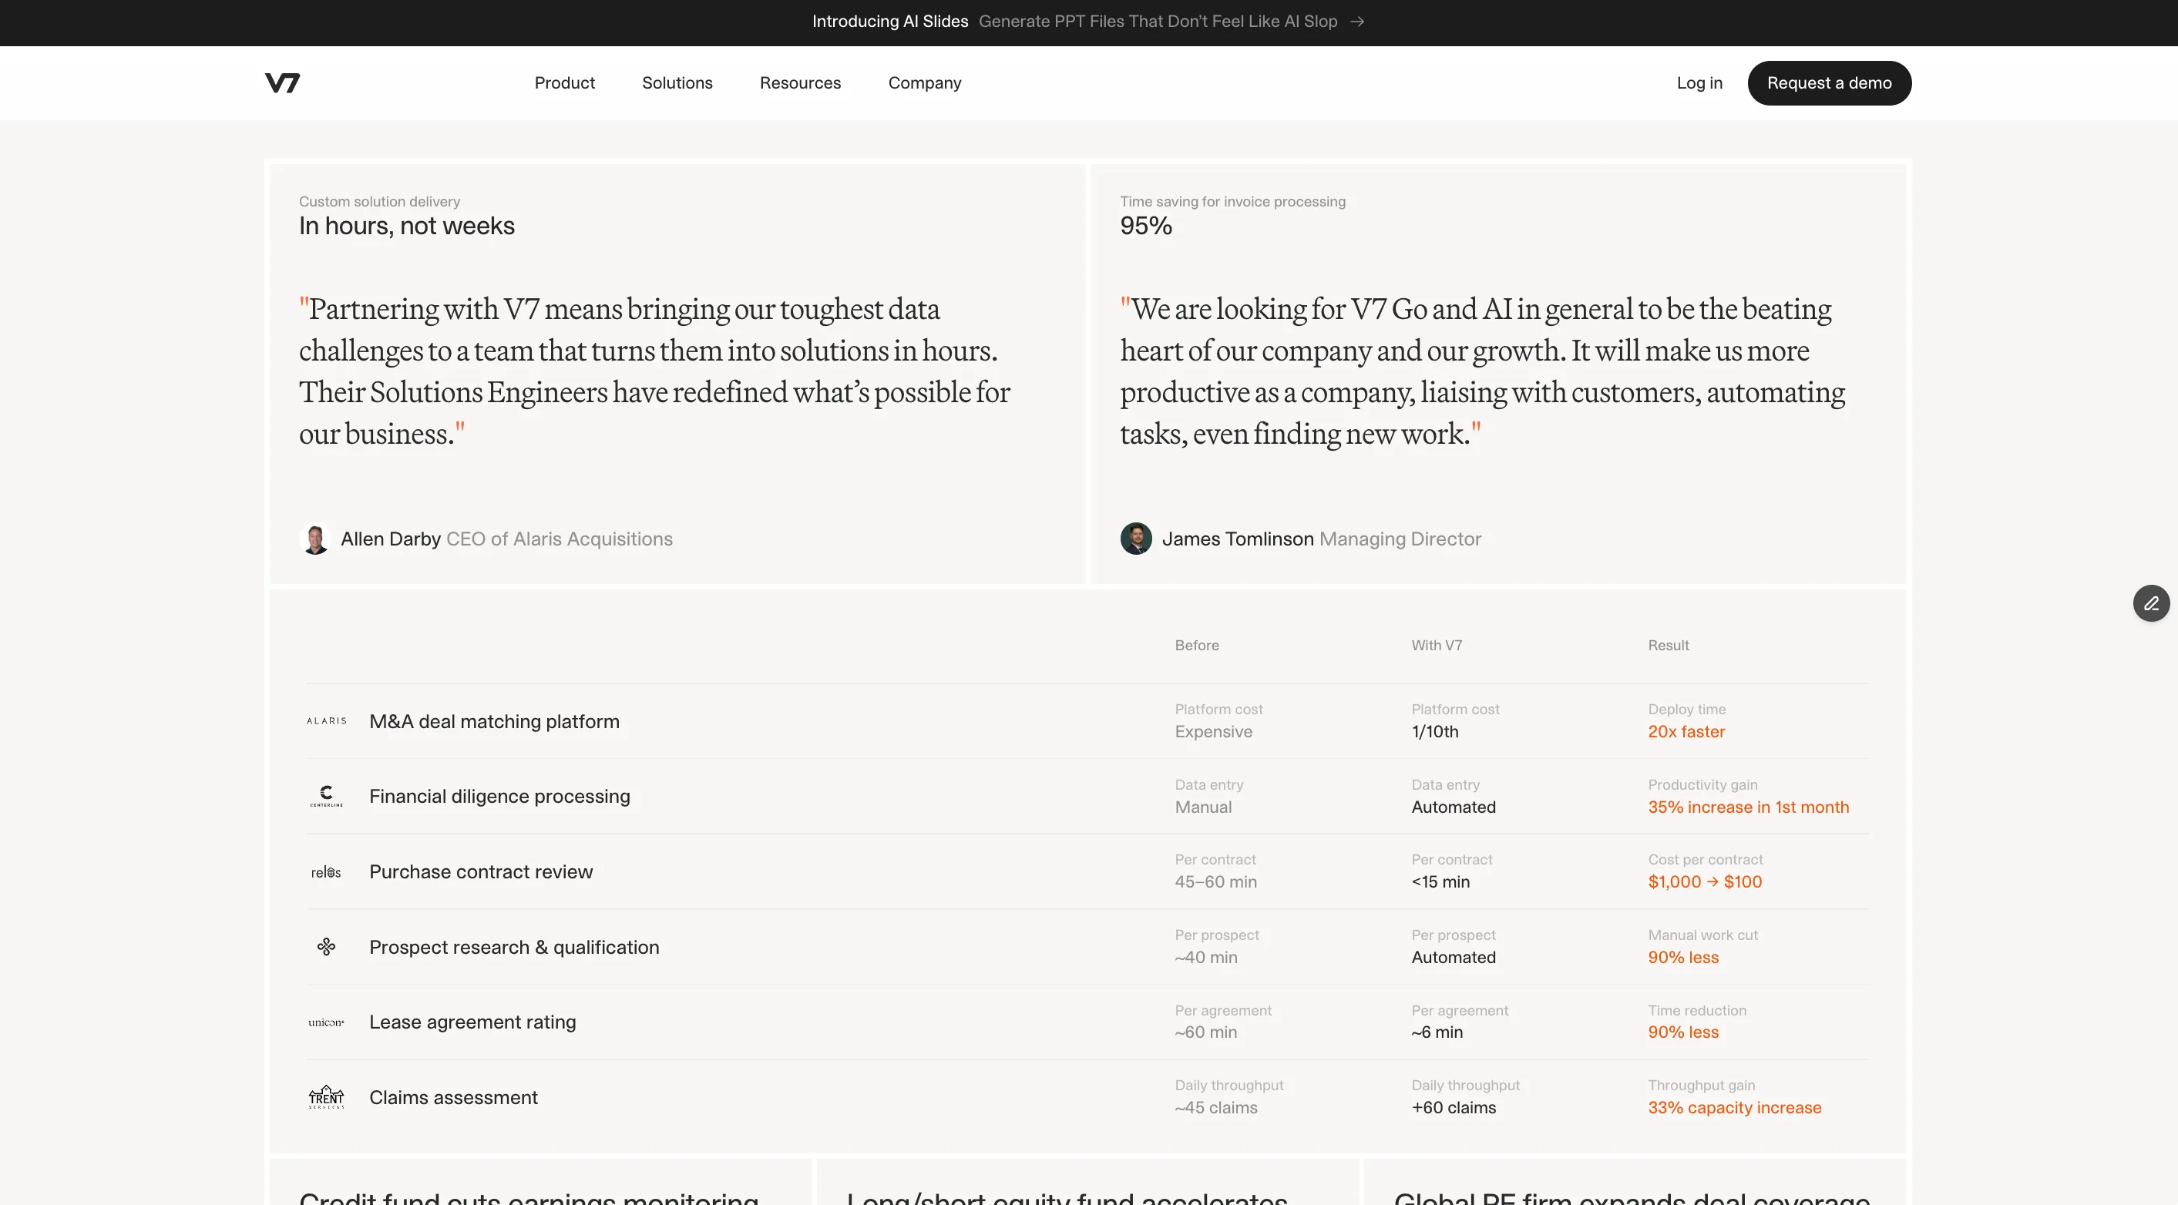Screen dimensions: 2178x1205
Task: Click James Tomlinson's avatar photo
Action: pyautogui.click(x=1135, y=539)
